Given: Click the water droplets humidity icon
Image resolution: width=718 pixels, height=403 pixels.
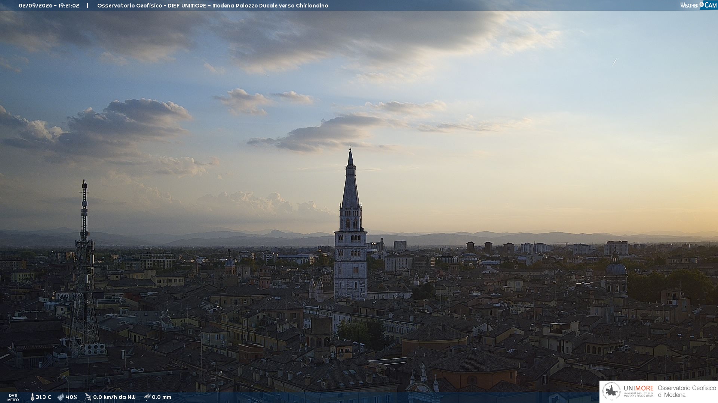Looking at the screenshot, I should (x=61, y=397).
